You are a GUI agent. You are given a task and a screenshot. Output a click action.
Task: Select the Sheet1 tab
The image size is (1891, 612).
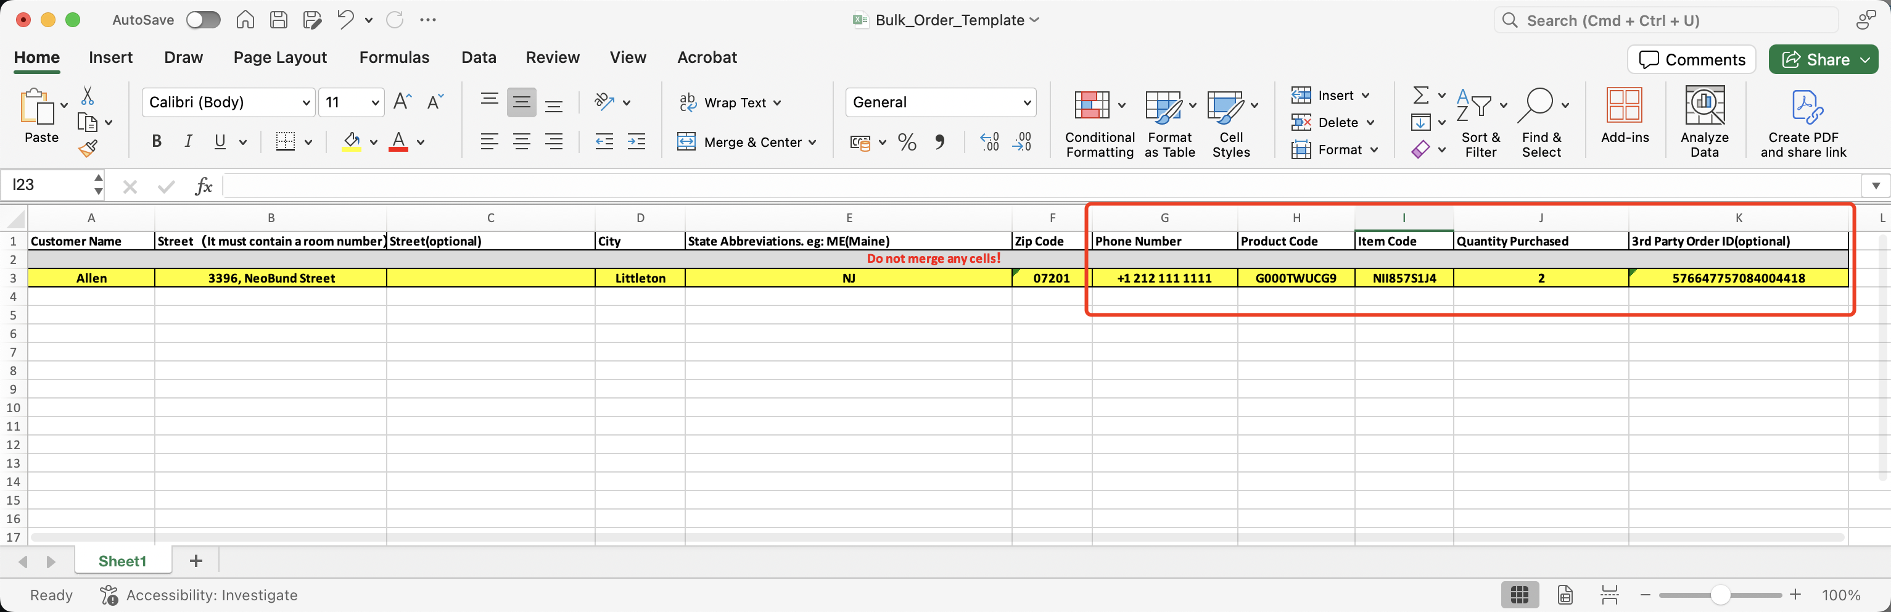tap(123, 561)
